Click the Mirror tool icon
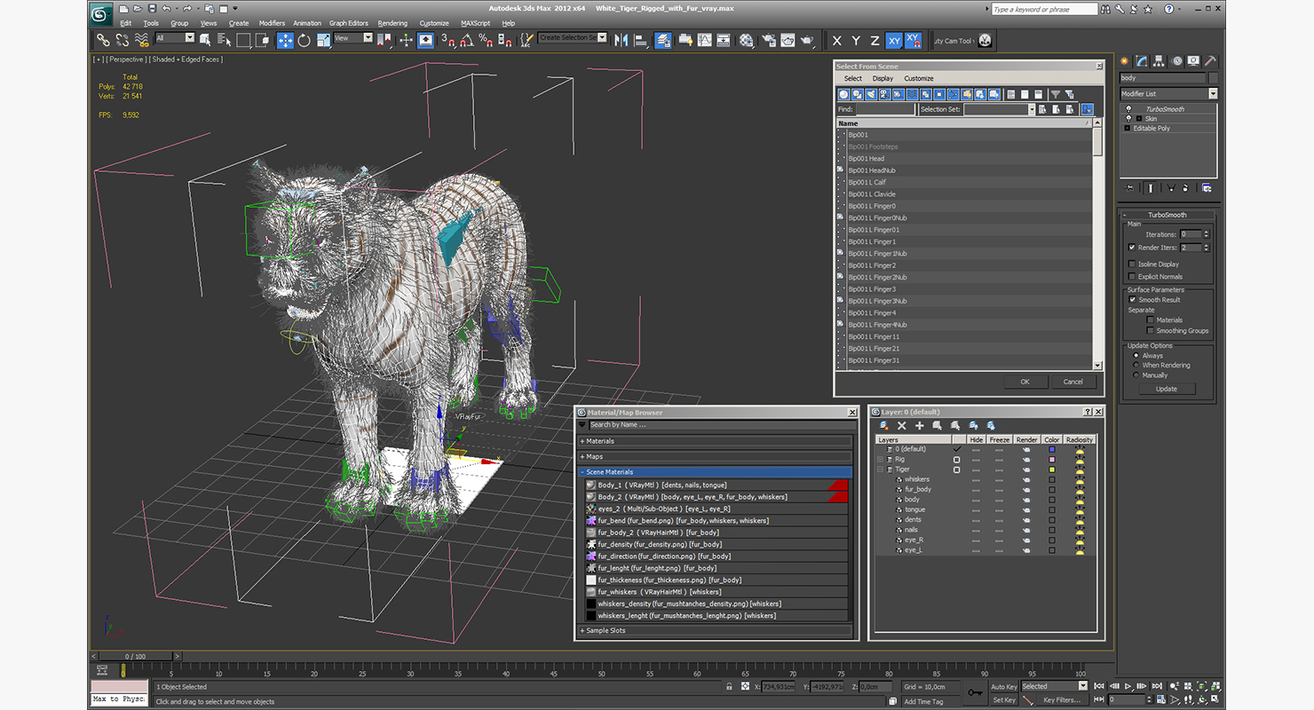 tap(621, 40)
